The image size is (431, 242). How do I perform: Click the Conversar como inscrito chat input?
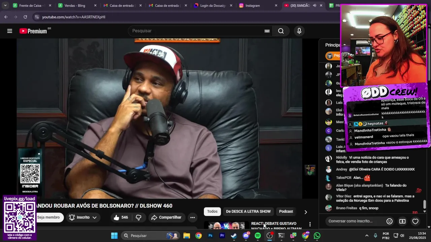[355, 221]
